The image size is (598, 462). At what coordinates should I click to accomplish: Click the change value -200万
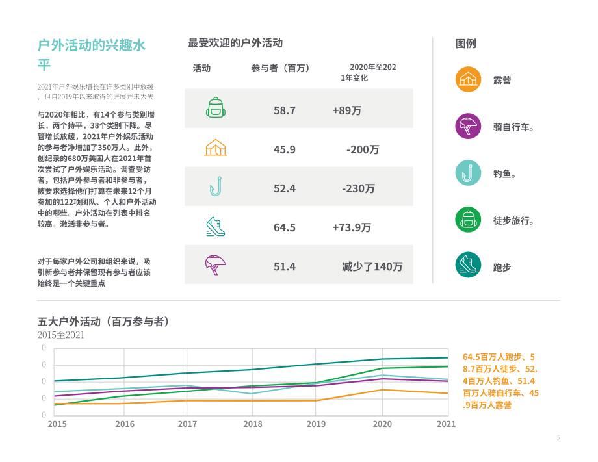(x=363, y=149)
